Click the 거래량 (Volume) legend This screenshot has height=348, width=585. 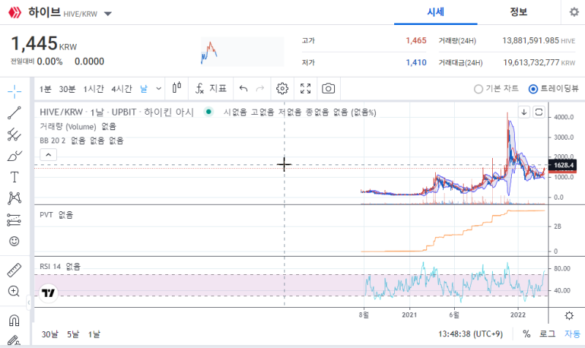coord(68,126)
